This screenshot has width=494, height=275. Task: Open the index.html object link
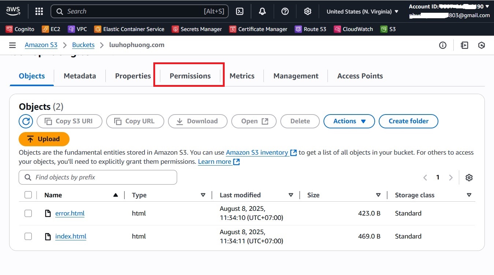pyautogui.click(x=71, y=236)
